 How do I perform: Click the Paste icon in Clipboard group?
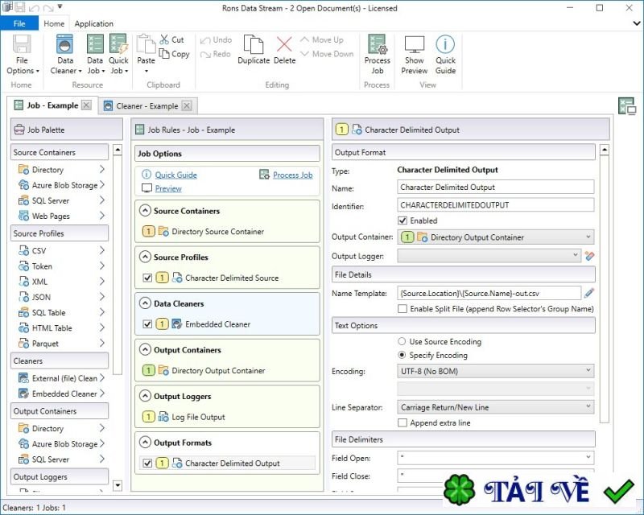pos(146,50)
